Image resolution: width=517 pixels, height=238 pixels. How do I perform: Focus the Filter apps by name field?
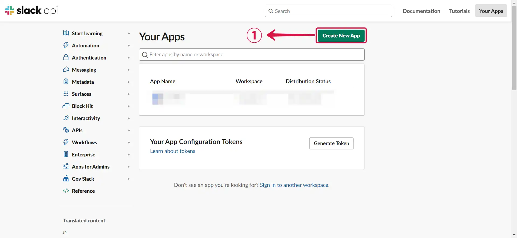point(251,55)
